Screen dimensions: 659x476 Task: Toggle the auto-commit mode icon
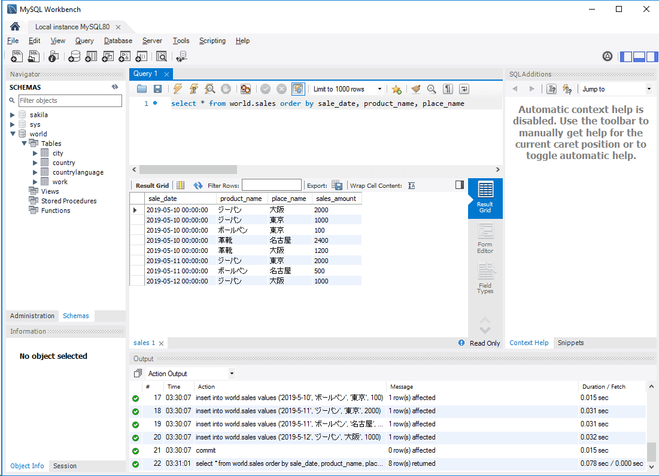[x=298, y=89]
